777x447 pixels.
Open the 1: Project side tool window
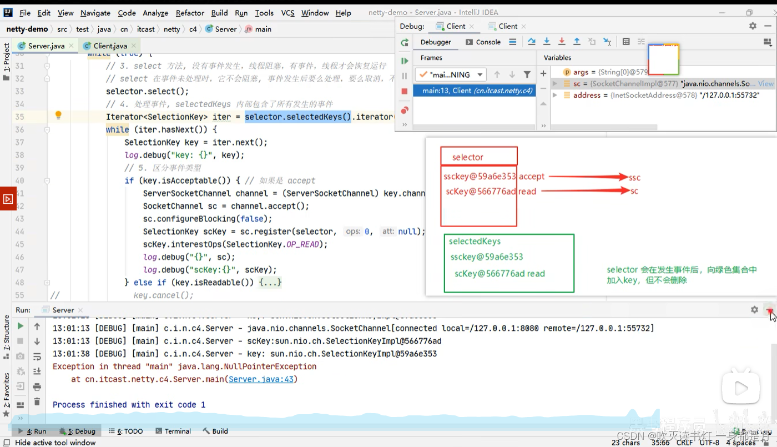pos(6,61)
